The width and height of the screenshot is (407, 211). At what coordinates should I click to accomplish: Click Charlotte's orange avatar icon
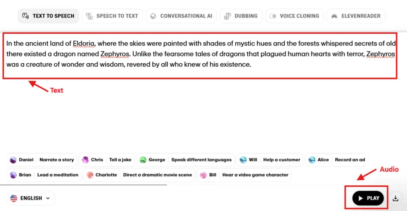click(90, 175)
